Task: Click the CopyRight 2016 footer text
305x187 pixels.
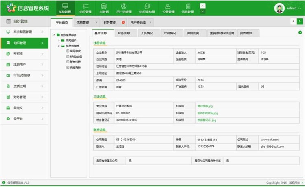Action: [x=277, y=183]
